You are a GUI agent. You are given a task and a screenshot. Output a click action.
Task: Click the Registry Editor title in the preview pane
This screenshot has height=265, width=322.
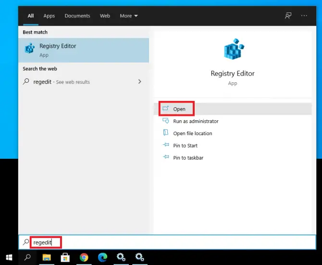click(x=233, y=73)
